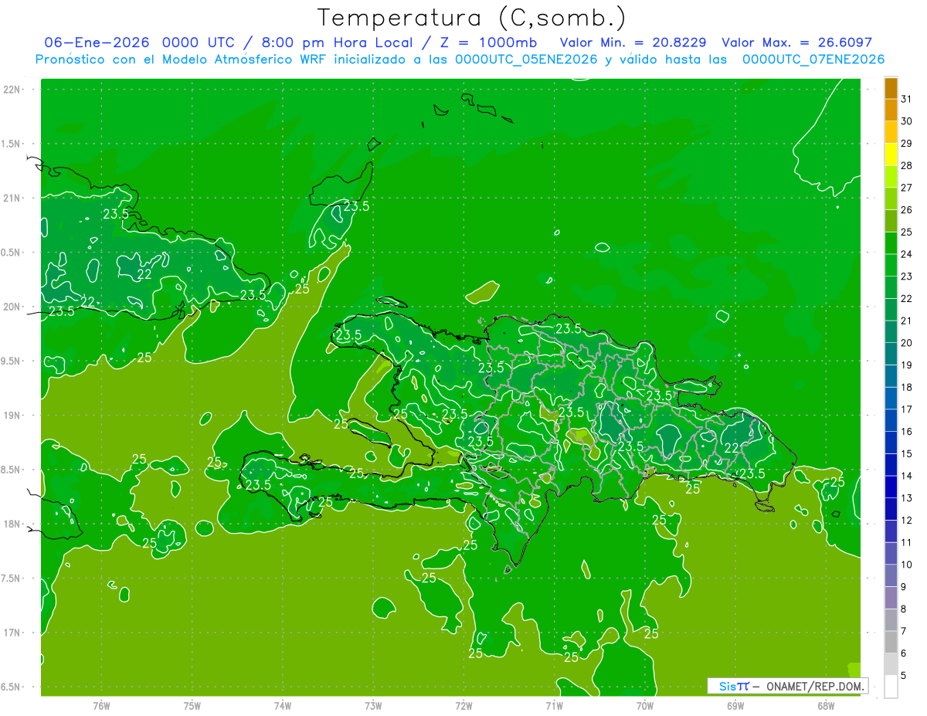Screen dimensions: 927x716
Task: Click the "21N" latitude axis label
Action: [x=12, y=198]
